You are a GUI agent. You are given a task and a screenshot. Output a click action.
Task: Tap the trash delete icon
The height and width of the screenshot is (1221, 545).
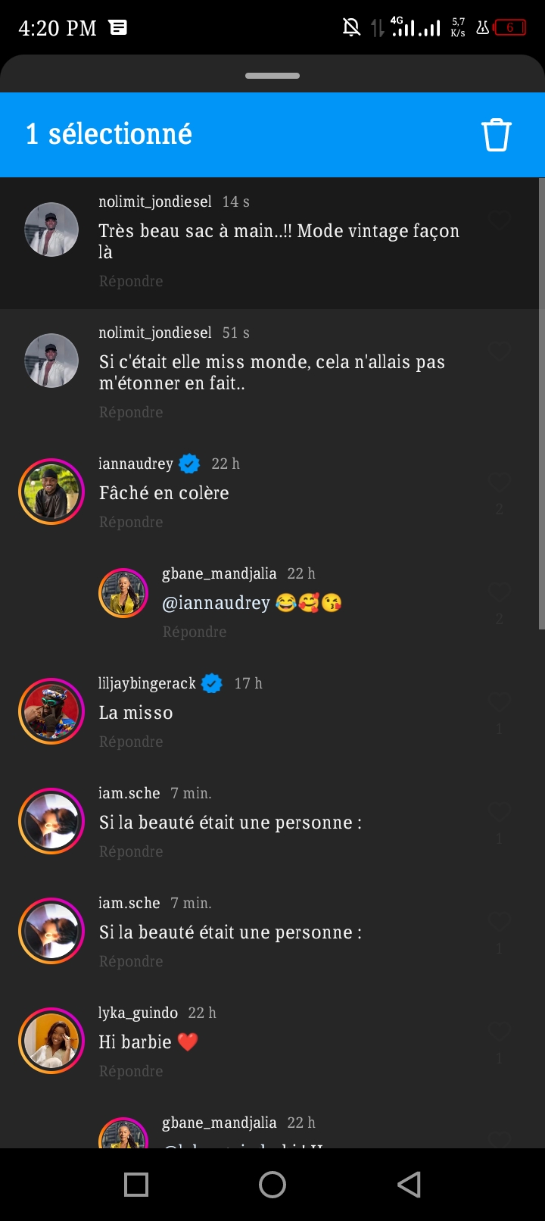click(x=497, y=135)
